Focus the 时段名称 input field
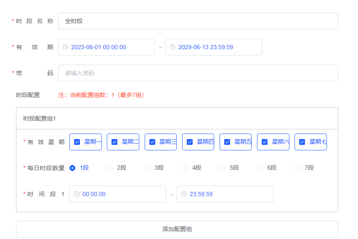 coord(198,21)
